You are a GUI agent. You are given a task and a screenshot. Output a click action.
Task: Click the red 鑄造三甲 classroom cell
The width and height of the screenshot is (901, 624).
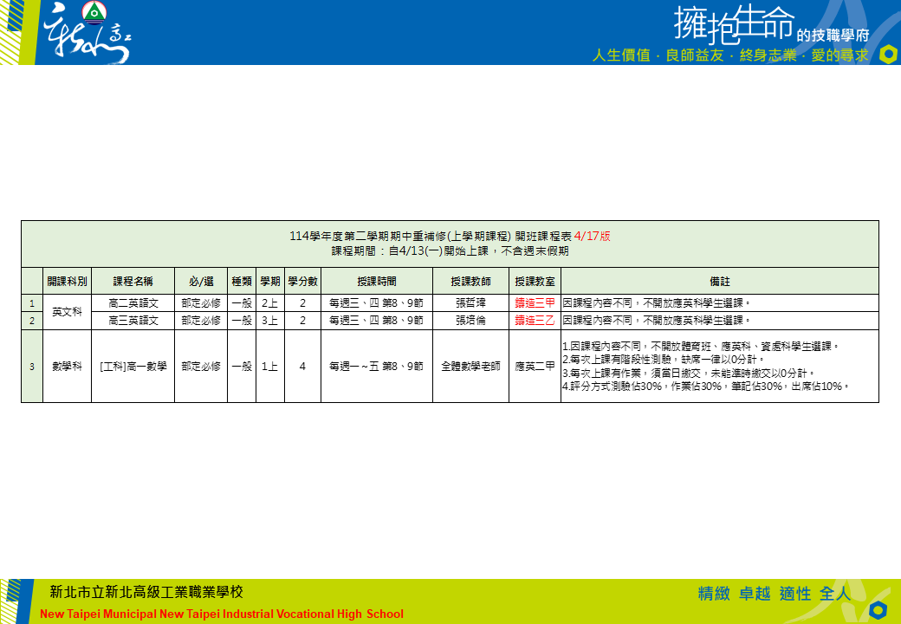pyautogui.click(x=535, y=303)
